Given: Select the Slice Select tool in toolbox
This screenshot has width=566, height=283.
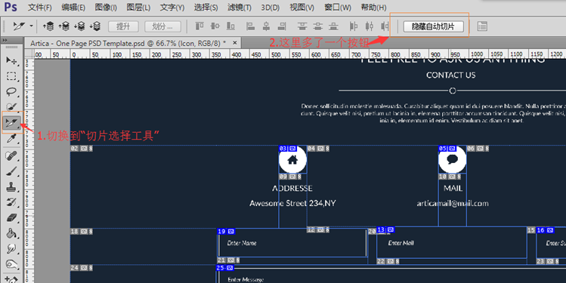Looking at the screenshot, I should [x=11, y=123].
